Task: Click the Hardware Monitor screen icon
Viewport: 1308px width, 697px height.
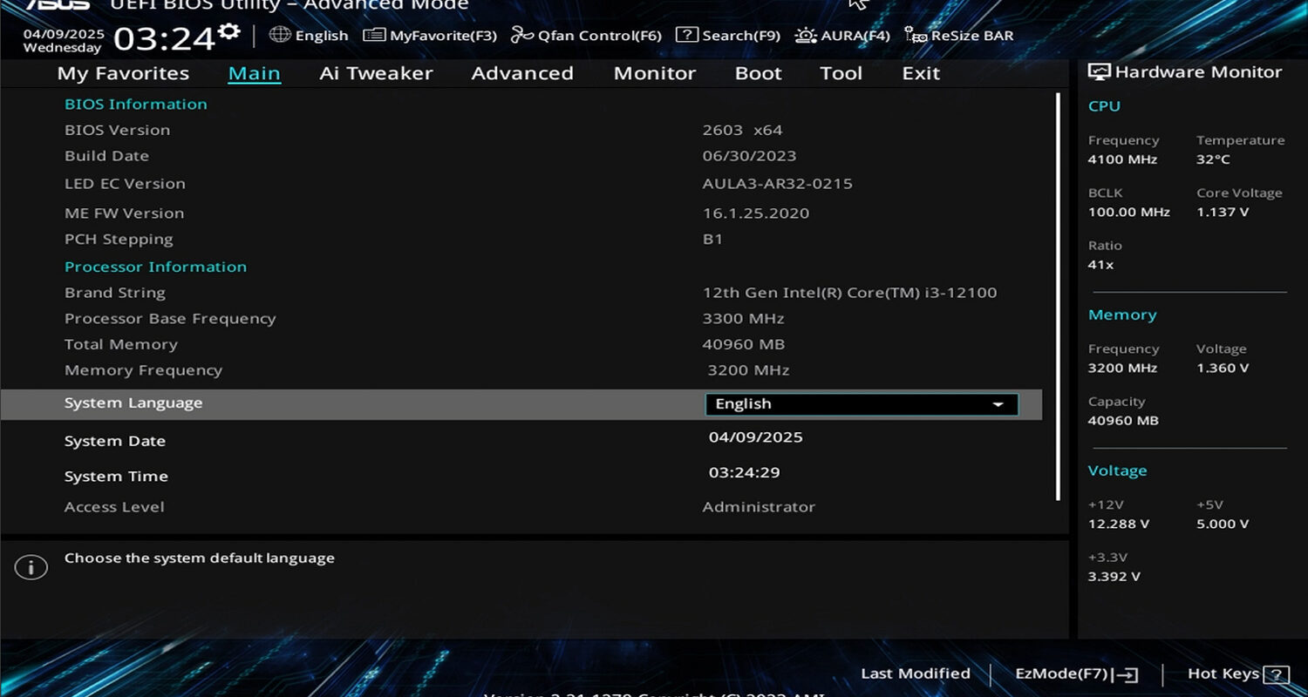Action: pos(1099,72)
